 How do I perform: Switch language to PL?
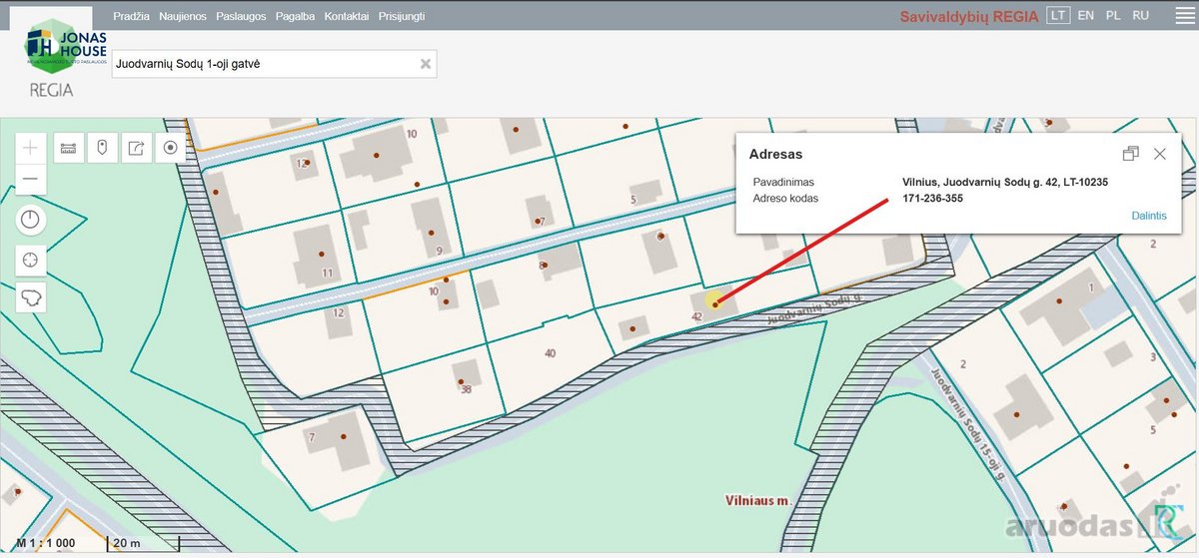1113,16
